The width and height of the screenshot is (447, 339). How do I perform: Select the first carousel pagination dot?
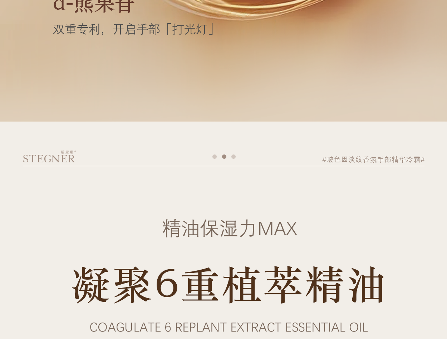(x=215, y=157)
